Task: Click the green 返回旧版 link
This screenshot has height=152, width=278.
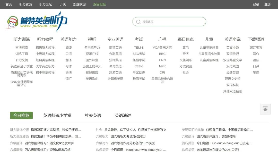Action: click(99, 4)
